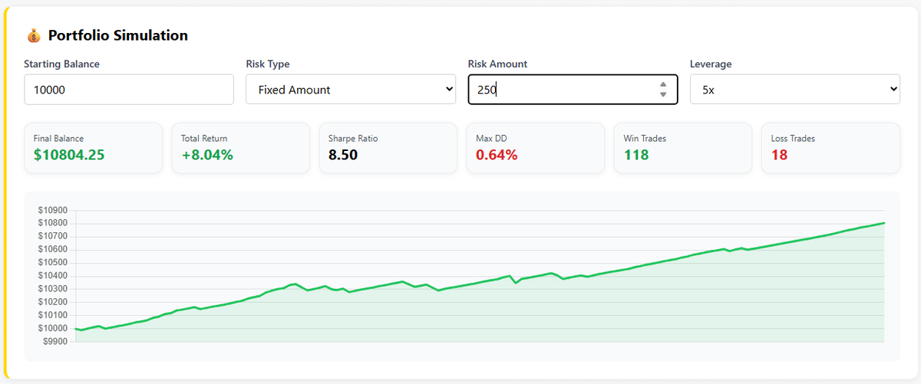
Task: Click the Win Trades card label
Action: [645, 138]
